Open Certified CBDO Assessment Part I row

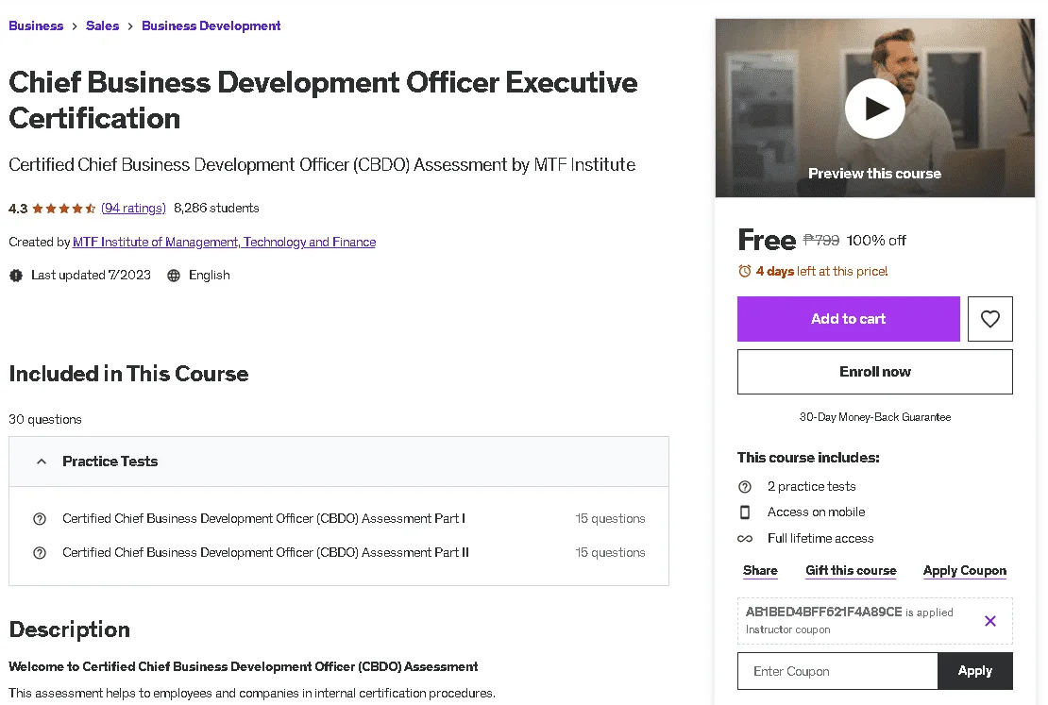339,518
